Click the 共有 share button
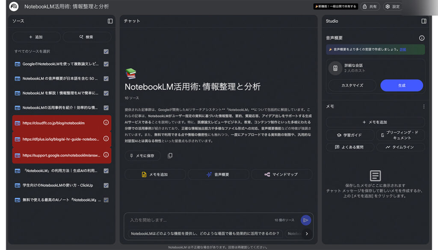The height and width of the screenshot is (250, 438). pos(370,6)
